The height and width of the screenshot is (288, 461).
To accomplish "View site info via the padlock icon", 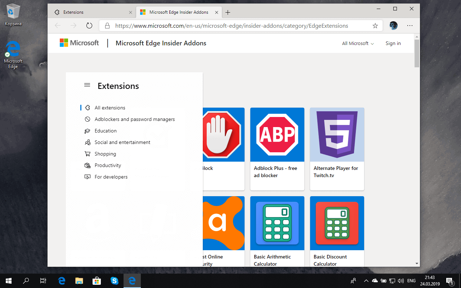I will click(107, 26).
